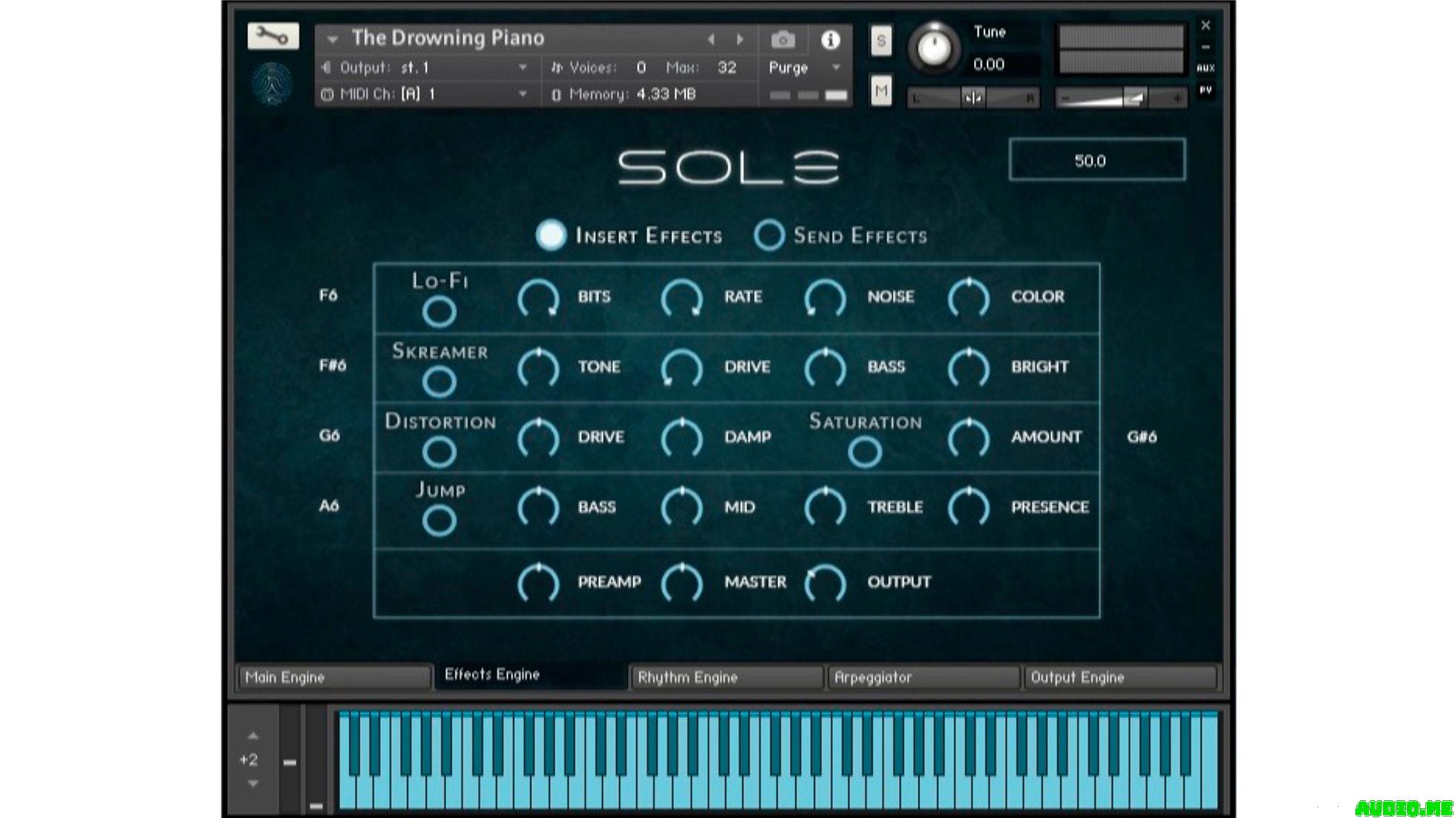Shift keyboard octave down with arrow
This screenshot has height=818, width=1455.
point(252,784)
